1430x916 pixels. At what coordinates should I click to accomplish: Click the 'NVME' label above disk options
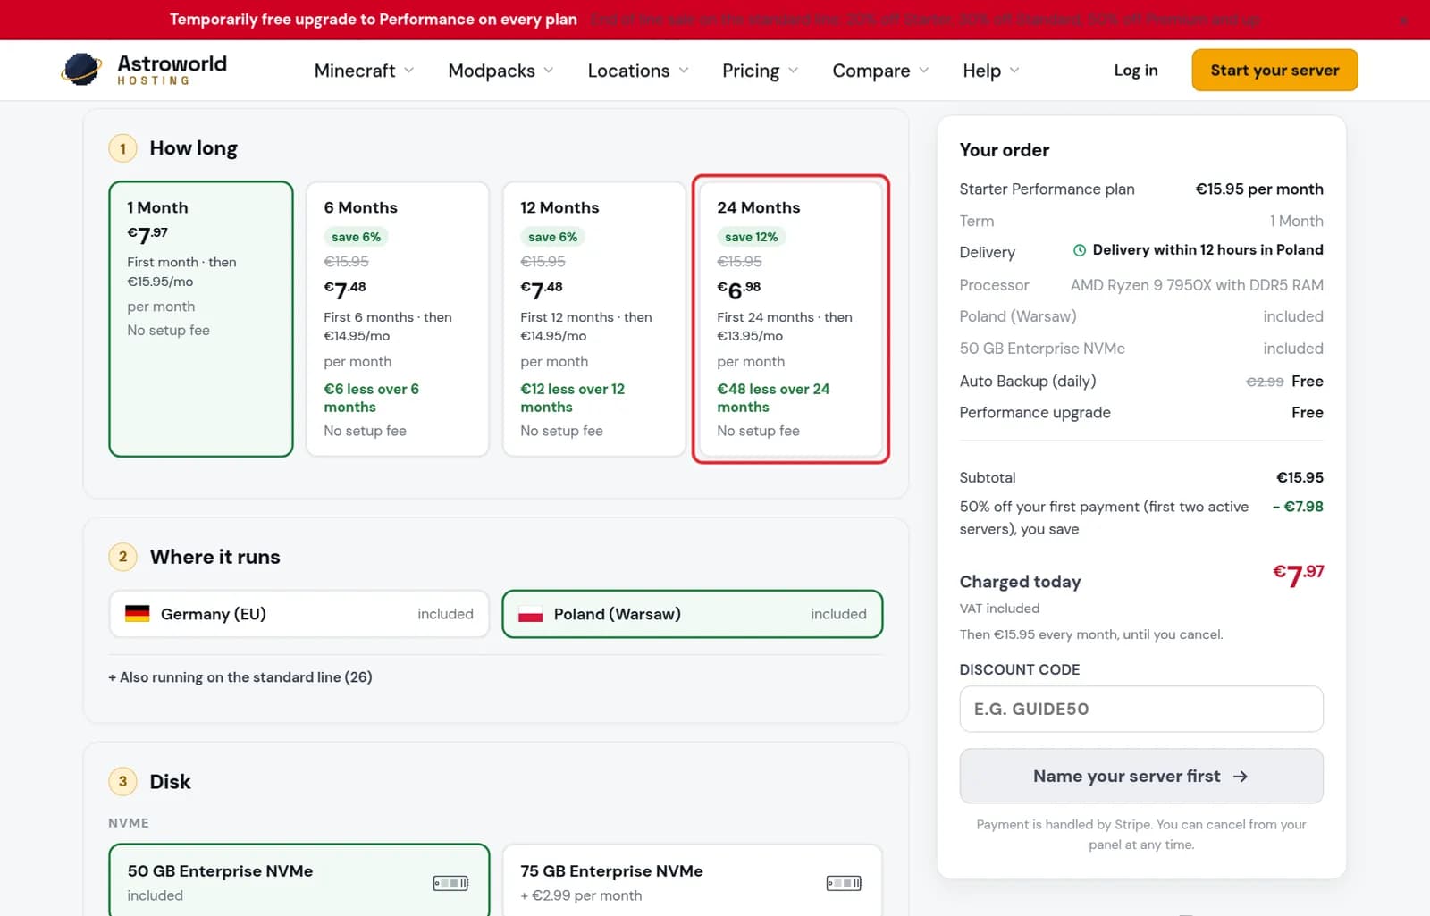(x=129, y=823)
